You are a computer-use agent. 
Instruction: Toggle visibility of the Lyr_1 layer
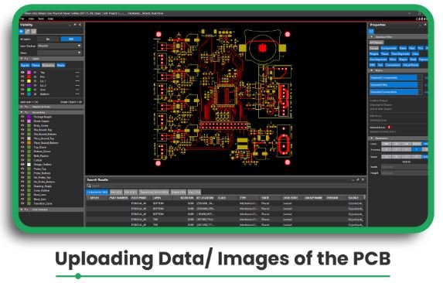pyautogui.click(x=22, y=81)
